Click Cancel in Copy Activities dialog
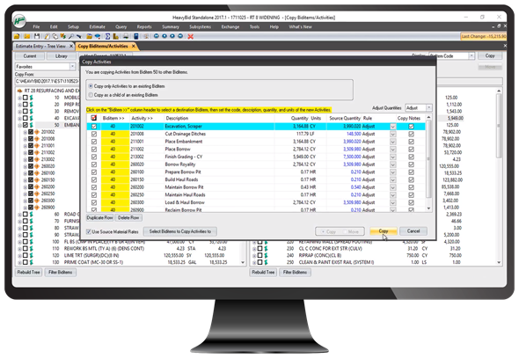519x358 pixels. [x=413, y=231]
